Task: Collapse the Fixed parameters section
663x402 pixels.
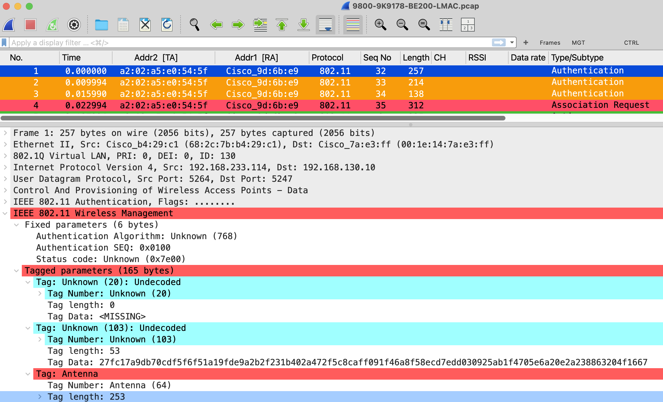Action: click(17, 225)
